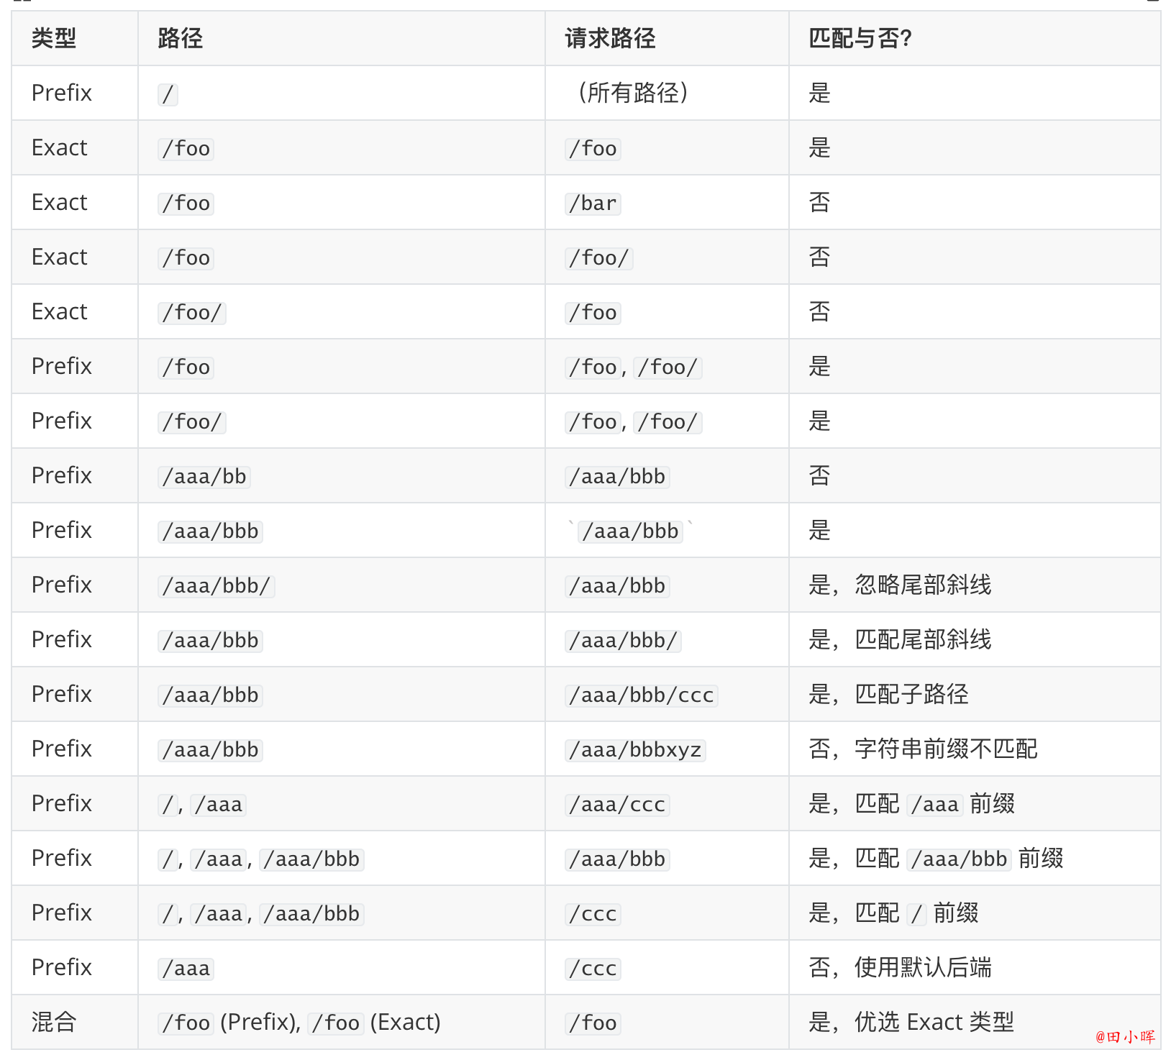Click the 类型 column header

54,38
